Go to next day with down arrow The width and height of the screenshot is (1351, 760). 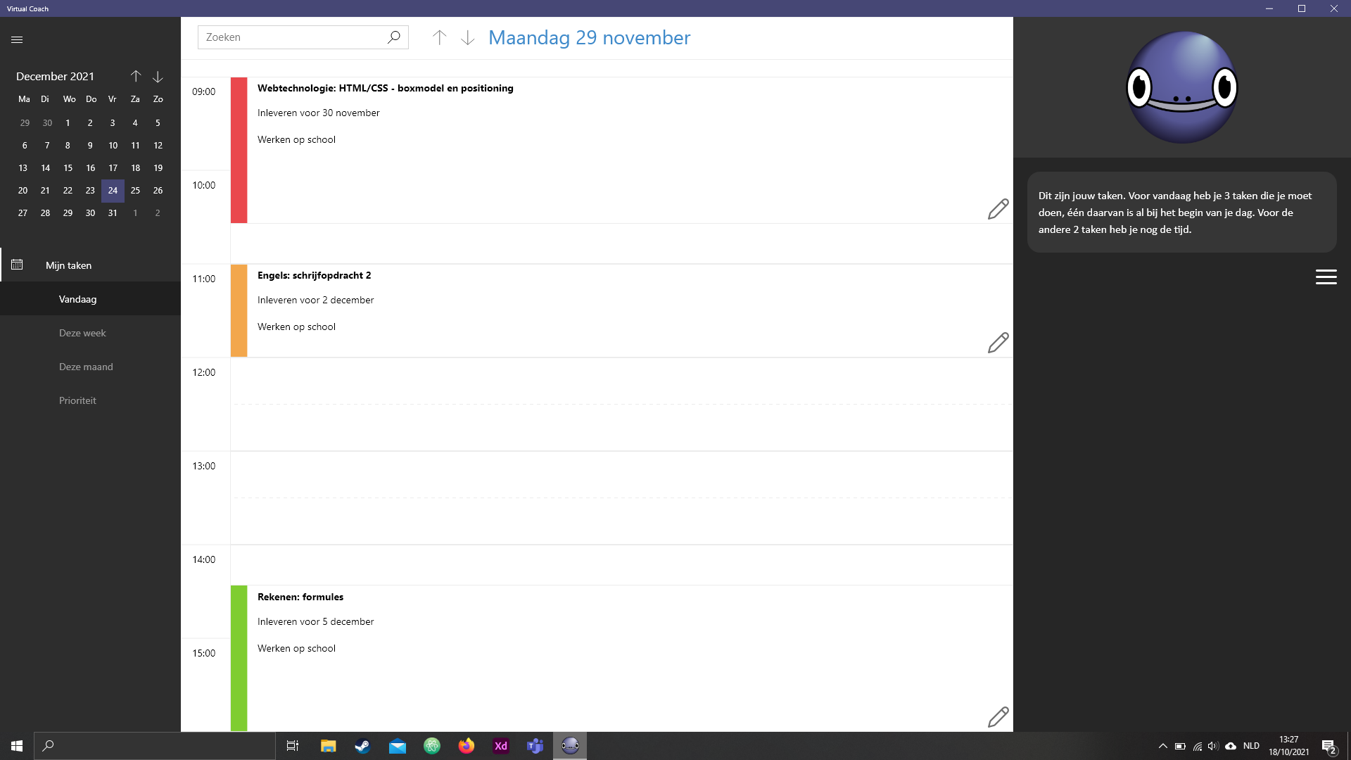[x=467, y=37]
